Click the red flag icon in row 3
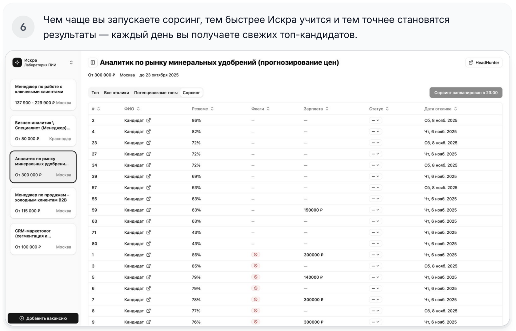 pos(256,266)
